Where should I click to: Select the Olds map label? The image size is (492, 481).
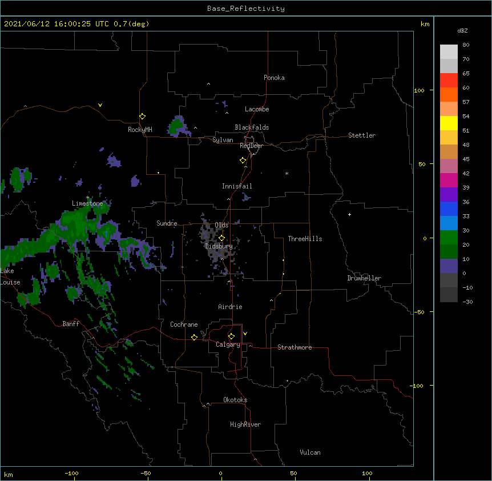coord(221,225)
